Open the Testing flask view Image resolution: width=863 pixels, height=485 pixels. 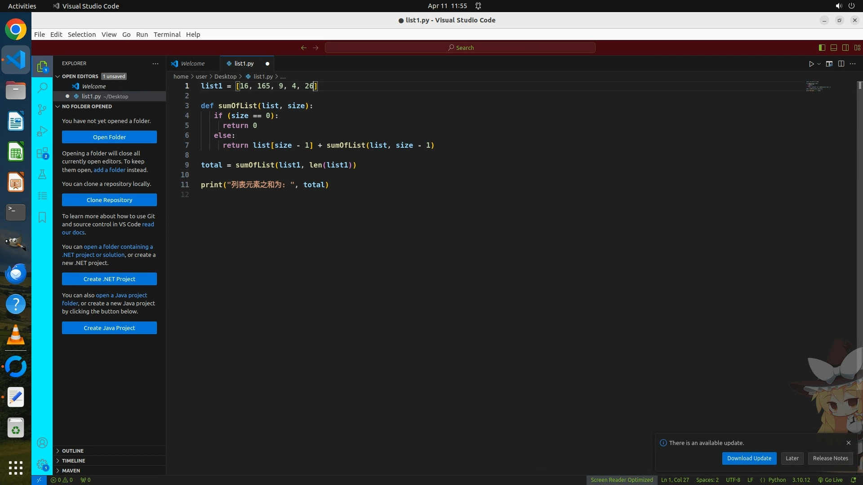42,174
